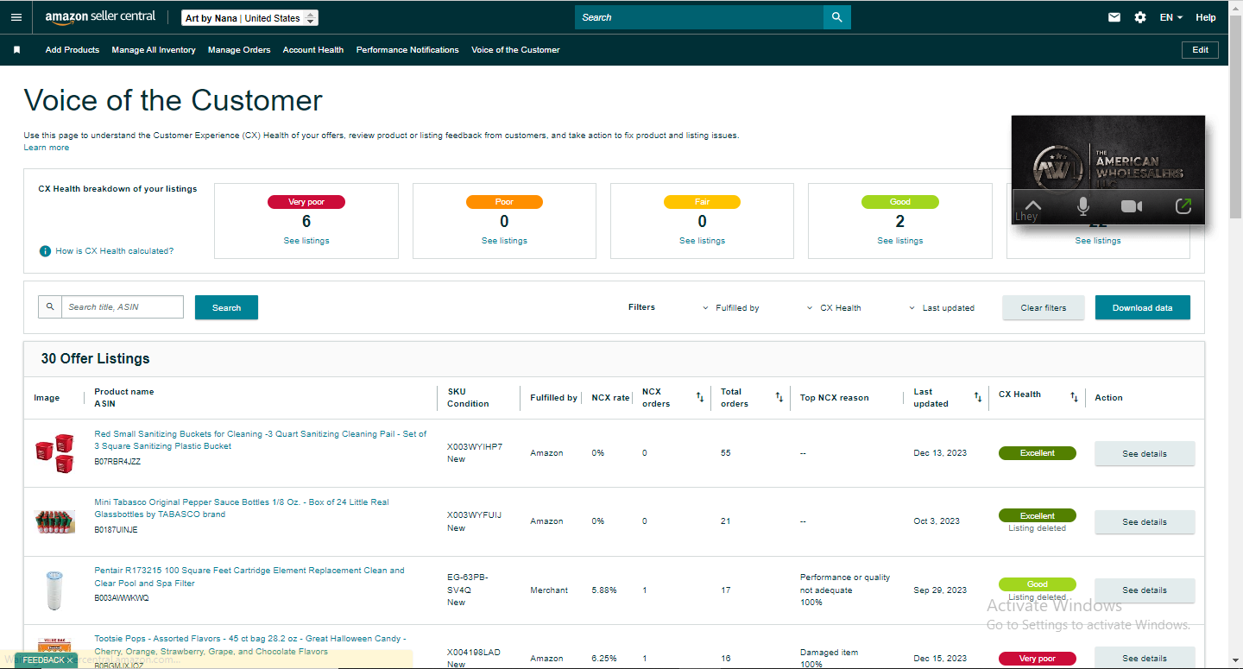1243x669 pixels.
Task: Close the Feedback tab with its X
Action: point(70,660)
